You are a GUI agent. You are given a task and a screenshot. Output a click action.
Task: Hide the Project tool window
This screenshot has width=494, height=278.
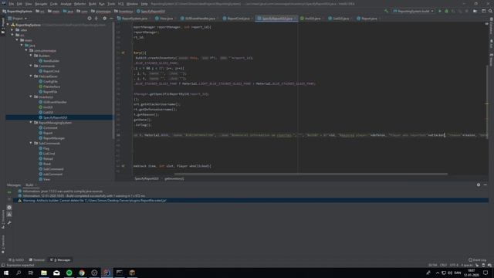(x=111, y=19)
